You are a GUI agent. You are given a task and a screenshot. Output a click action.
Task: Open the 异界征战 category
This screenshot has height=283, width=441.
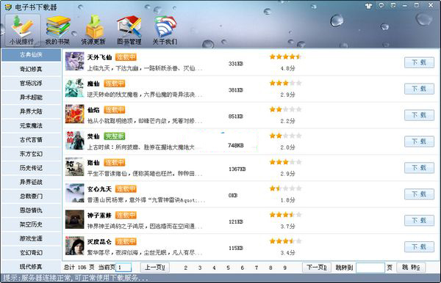point(31,182)
